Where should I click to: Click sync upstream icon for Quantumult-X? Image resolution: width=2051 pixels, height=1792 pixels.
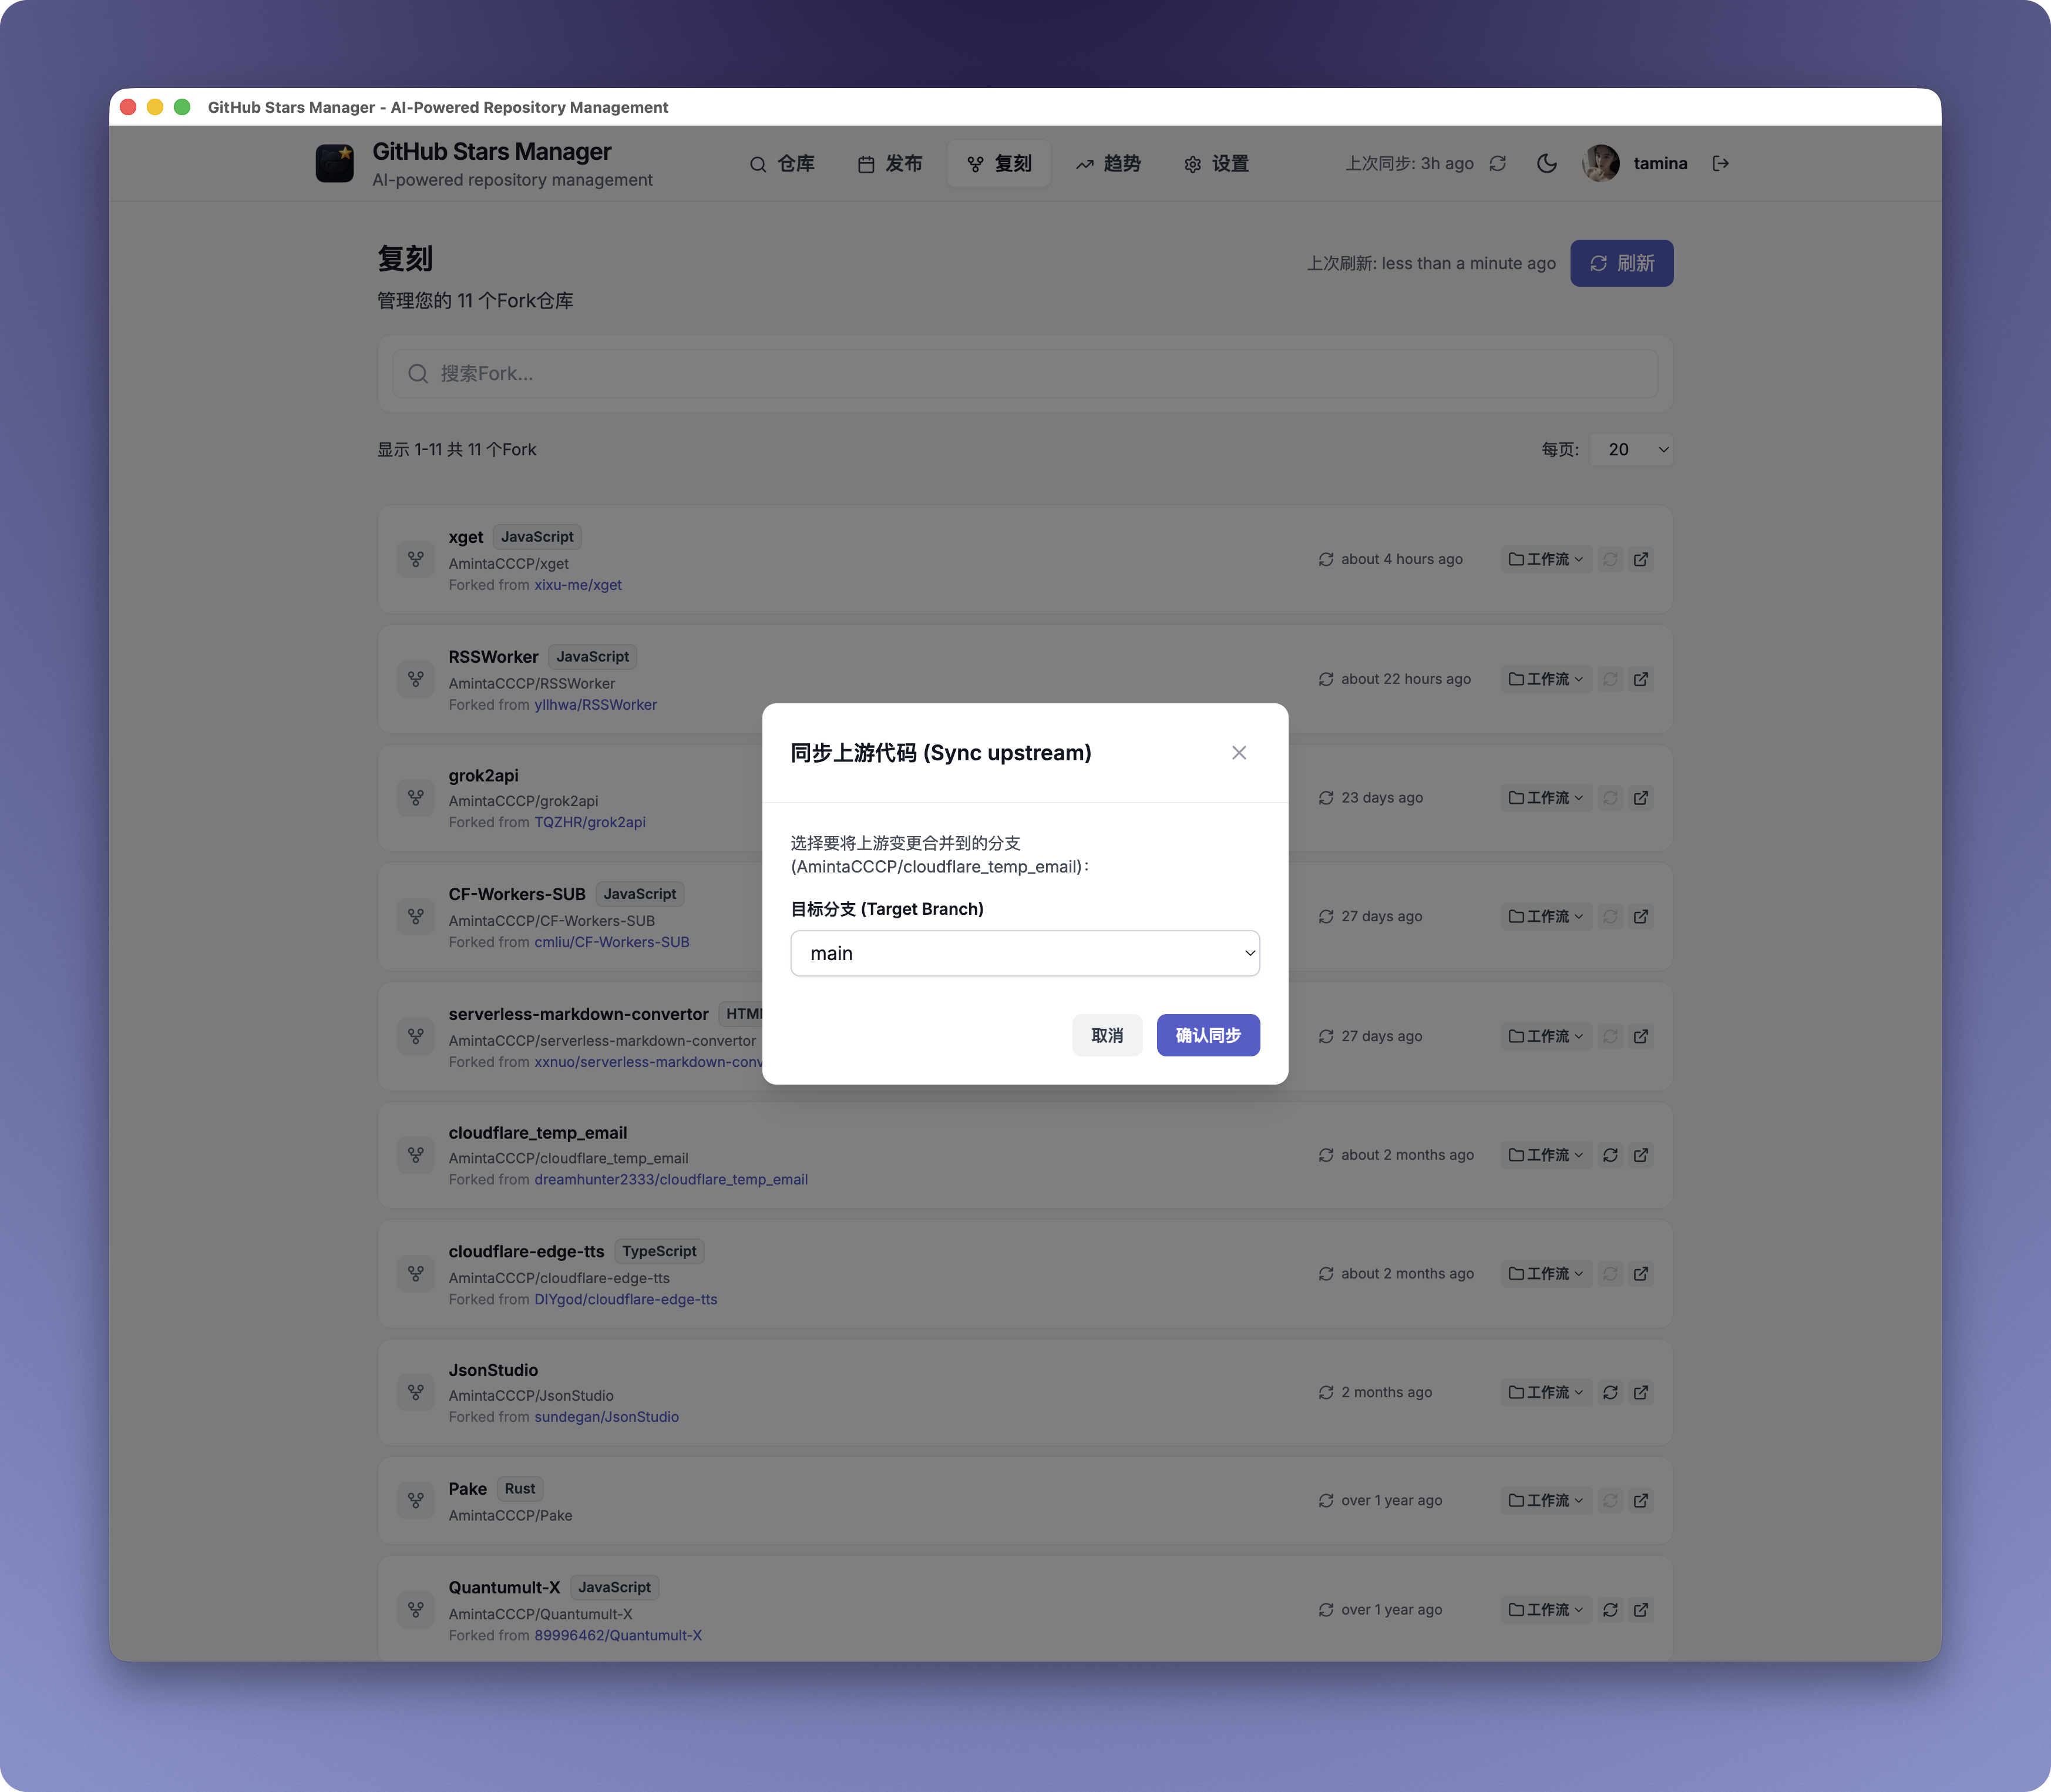(x=1609, y=1610)
